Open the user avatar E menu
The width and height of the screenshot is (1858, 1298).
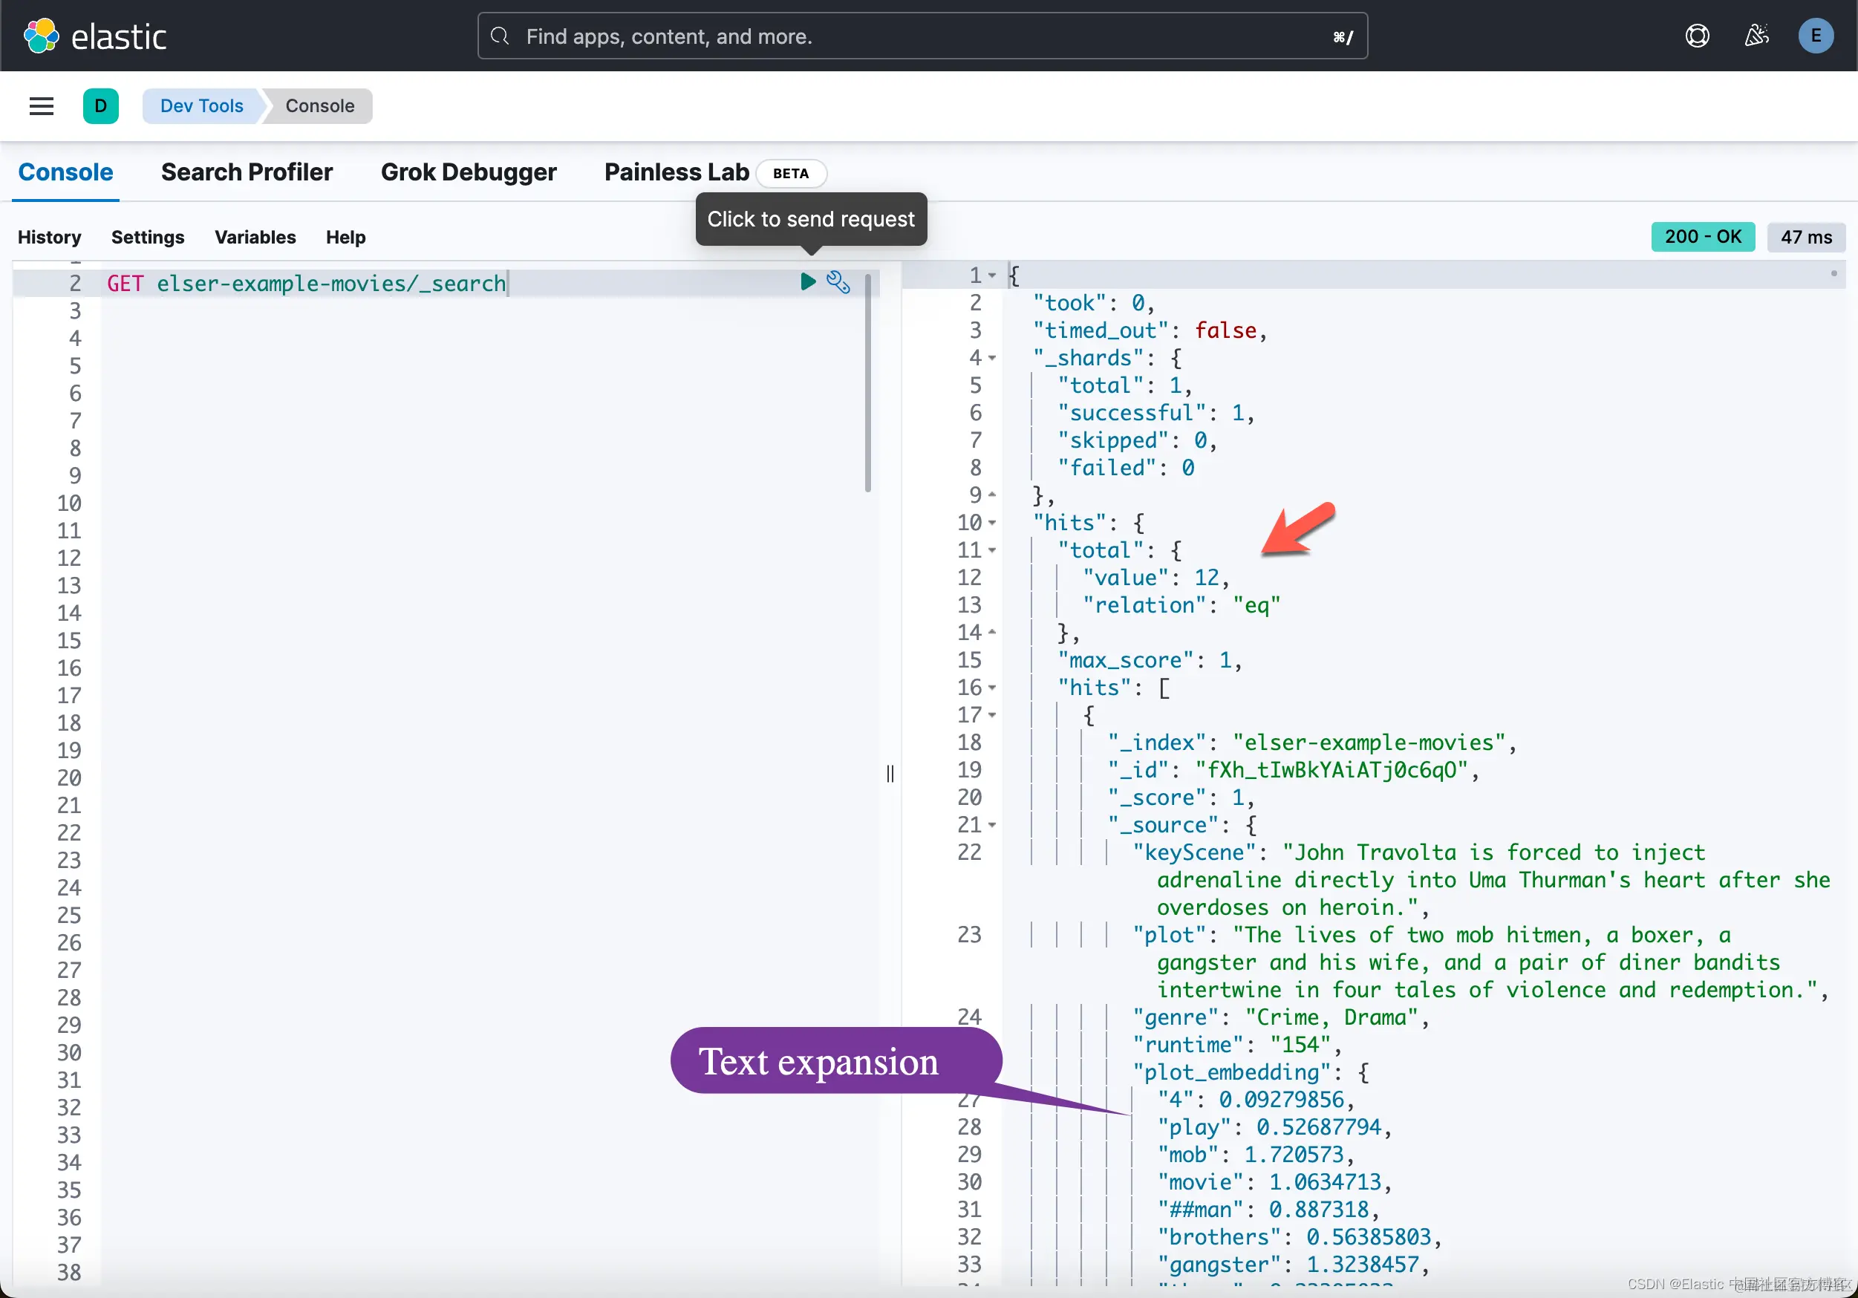(x=1815, y=36)
